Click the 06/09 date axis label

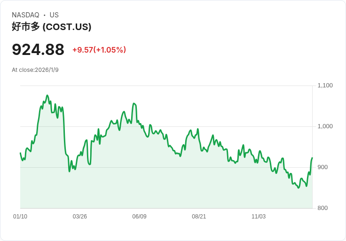(x=139, y=217)
